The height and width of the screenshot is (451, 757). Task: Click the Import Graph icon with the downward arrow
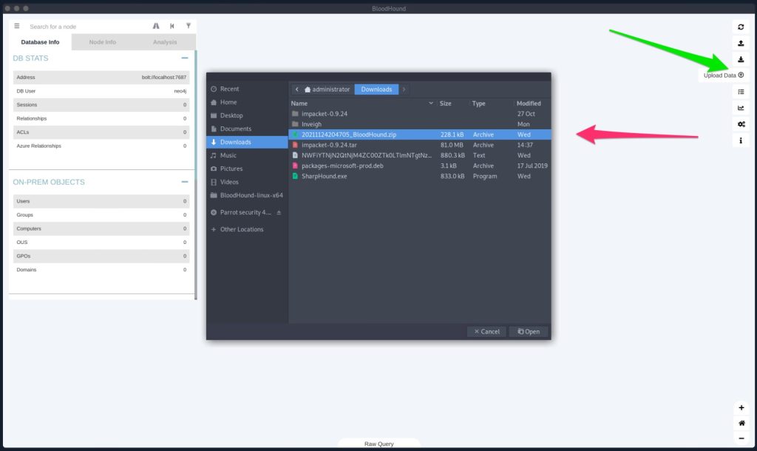click(x=741, y=59)
